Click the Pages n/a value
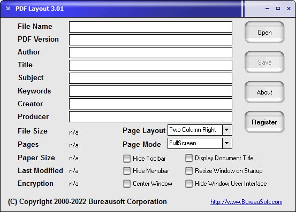 point(74,145)
